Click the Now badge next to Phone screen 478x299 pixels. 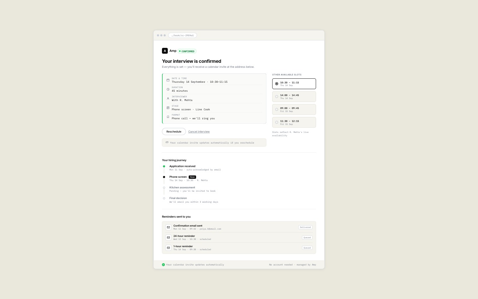(x=193, y=177)
